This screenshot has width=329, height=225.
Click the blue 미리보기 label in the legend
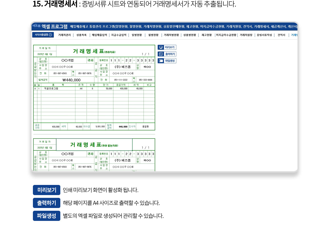[47, 190]
